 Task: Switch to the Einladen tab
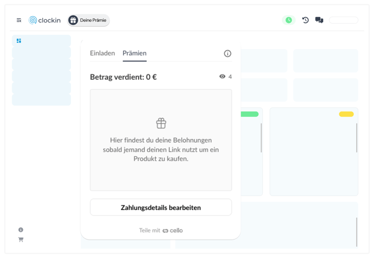102,53
